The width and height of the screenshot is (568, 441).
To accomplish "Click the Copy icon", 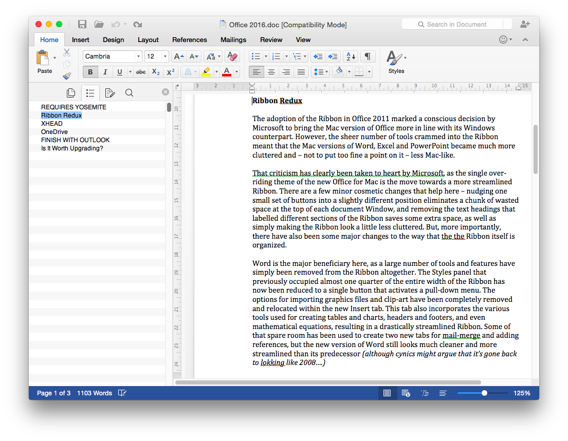I will pos(67,64).
